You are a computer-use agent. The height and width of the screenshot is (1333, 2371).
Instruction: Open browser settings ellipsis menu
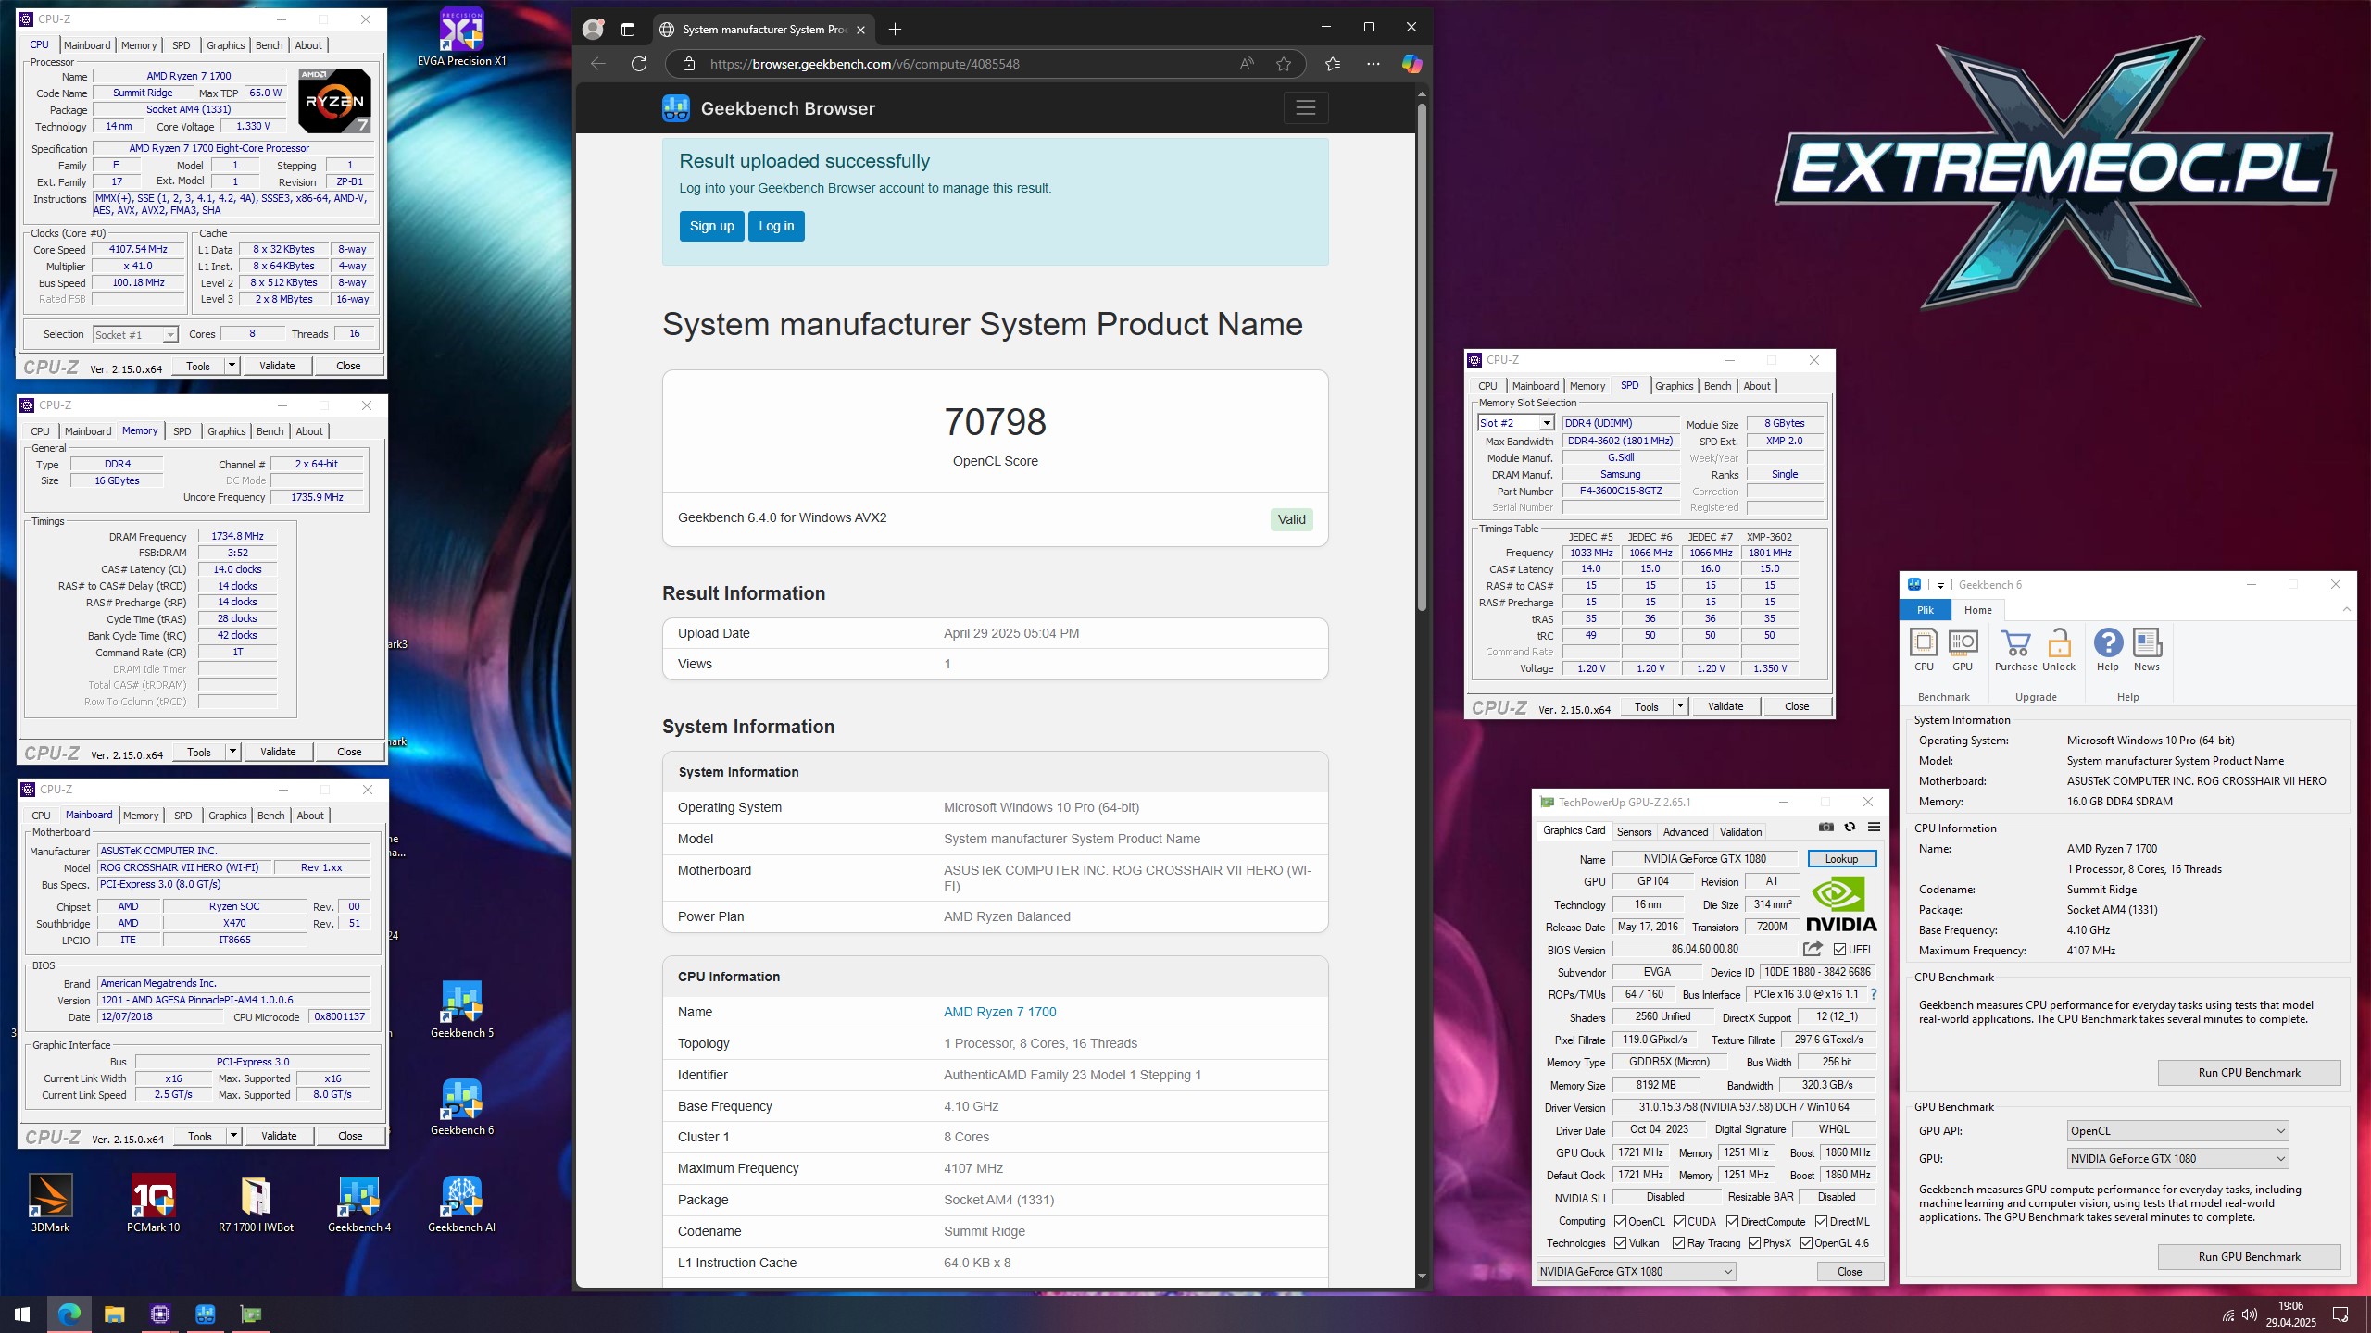click(x=1373, y=64)
